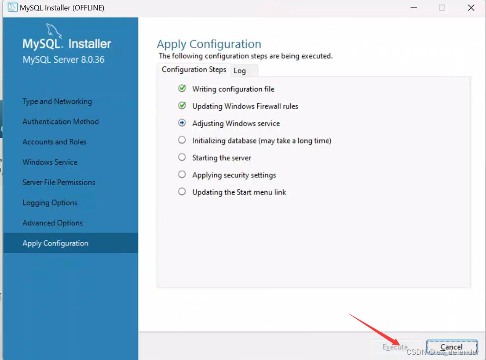Select the Configuration Steps tab
The image size is (486, 360).
coord(194,70)
